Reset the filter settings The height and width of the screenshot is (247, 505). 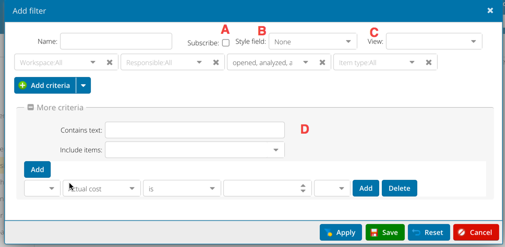pos(428,232)
